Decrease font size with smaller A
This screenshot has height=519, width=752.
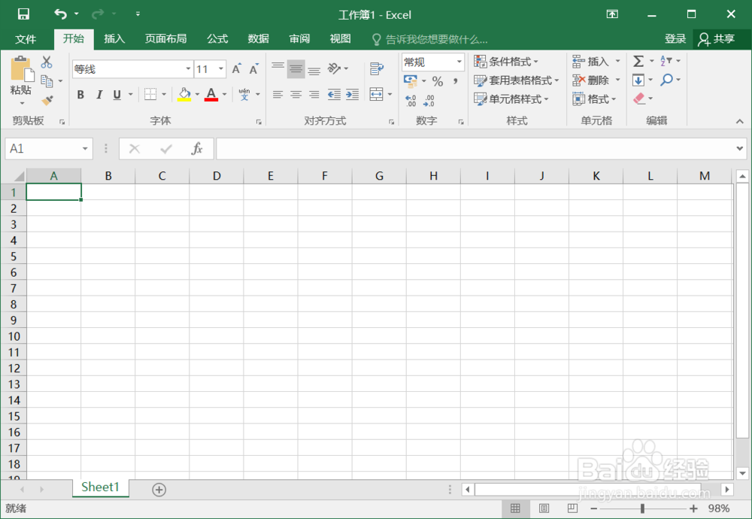coord(253,69)
